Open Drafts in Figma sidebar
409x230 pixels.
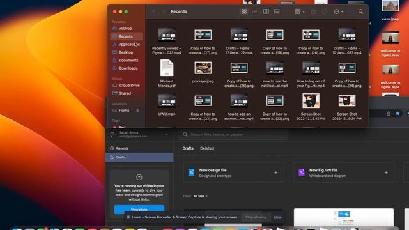click(139, 157)
